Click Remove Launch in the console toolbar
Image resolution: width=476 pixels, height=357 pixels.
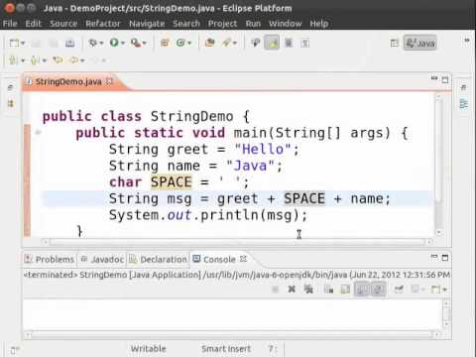(x=292, y=290)
